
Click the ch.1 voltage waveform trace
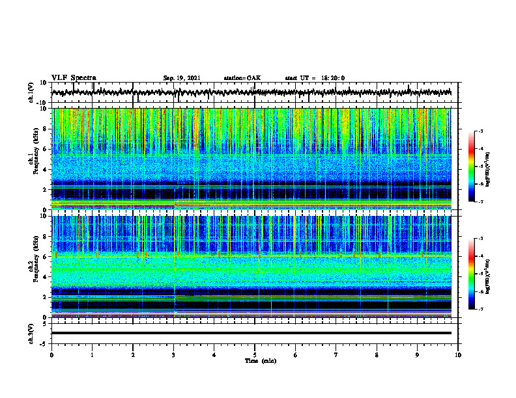pyautogui.click(x=251, y=92)
